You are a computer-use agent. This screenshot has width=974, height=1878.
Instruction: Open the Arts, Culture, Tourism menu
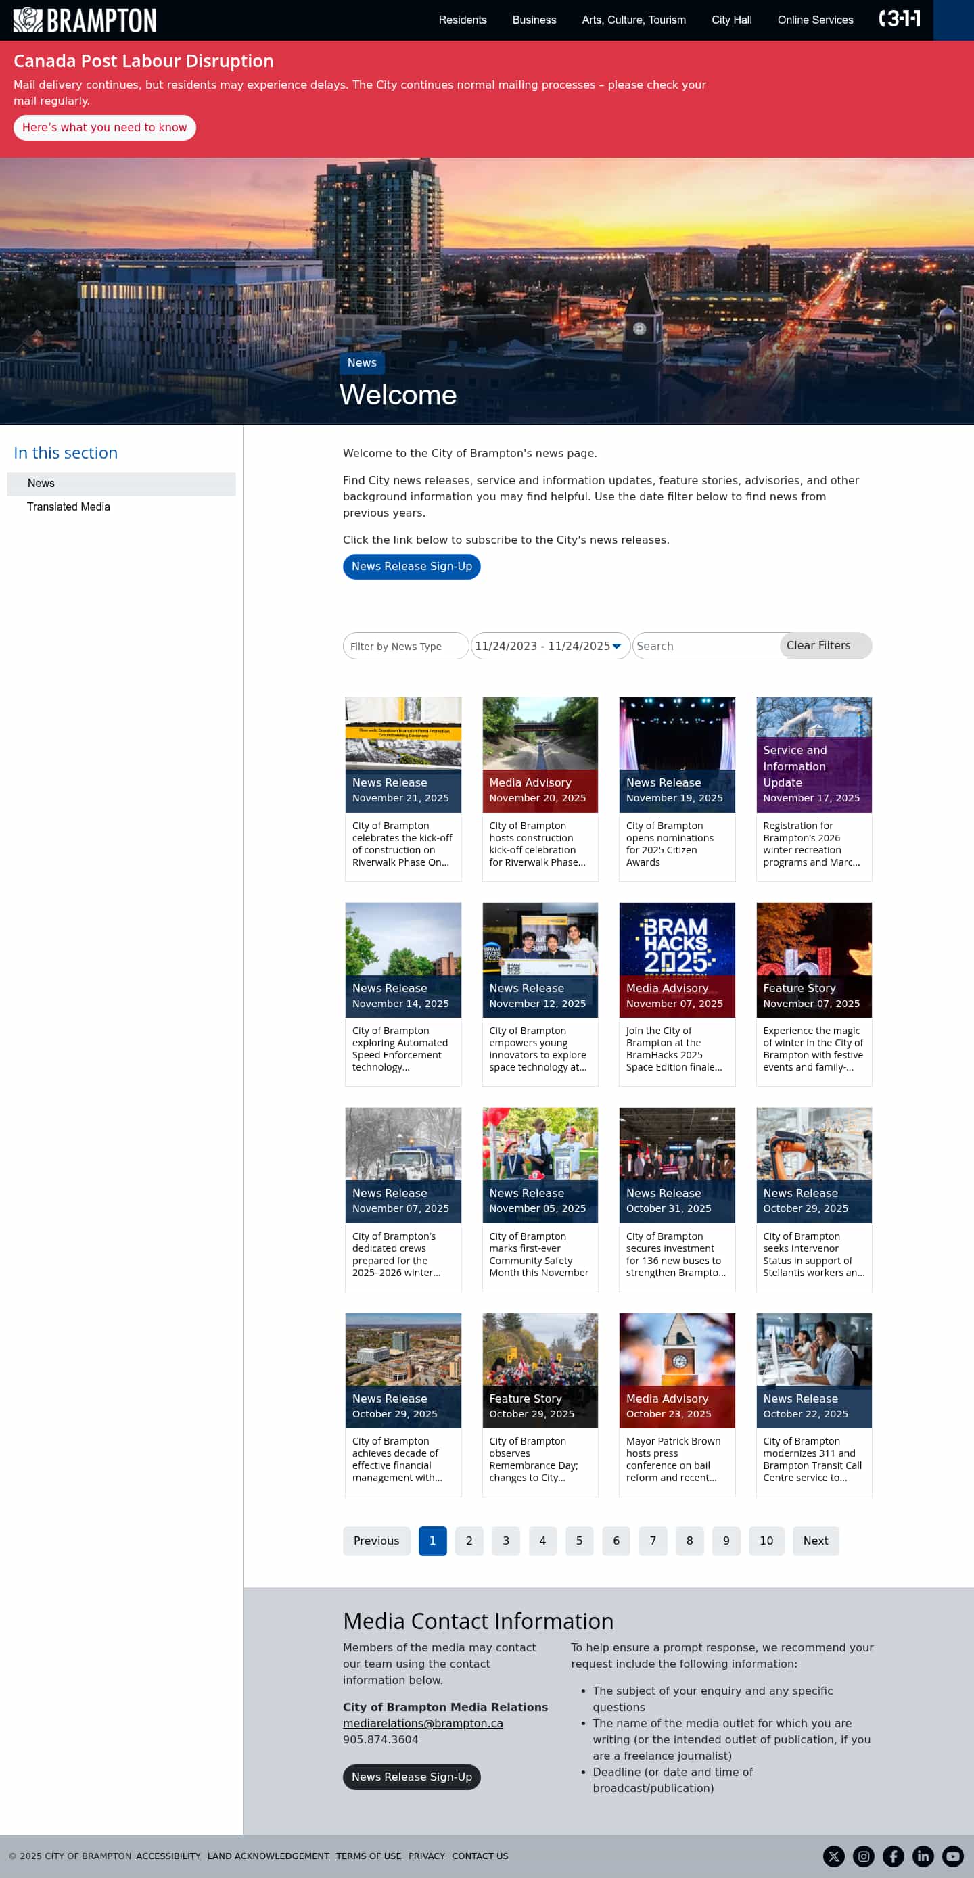[633, 20]
